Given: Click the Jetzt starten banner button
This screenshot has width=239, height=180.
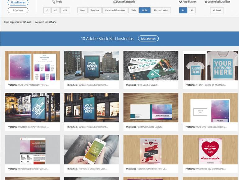Looking at the screenshot, I should tap(148, 39).
